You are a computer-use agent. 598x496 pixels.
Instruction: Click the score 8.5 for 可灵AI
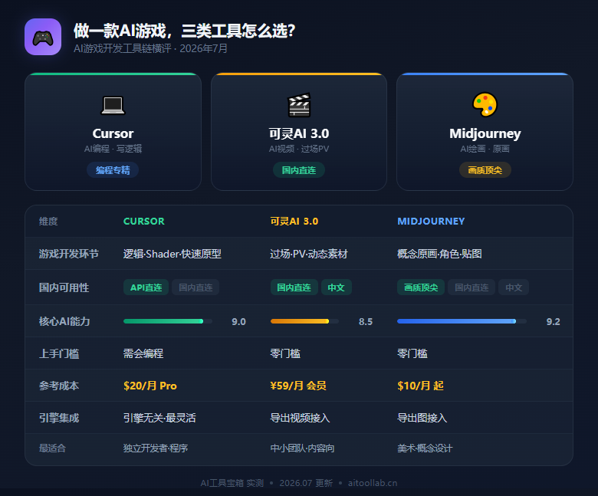pyautogui.click(x=366, y=321)
